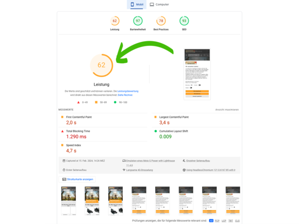Select the CLS metric filter

coord(237,221)
